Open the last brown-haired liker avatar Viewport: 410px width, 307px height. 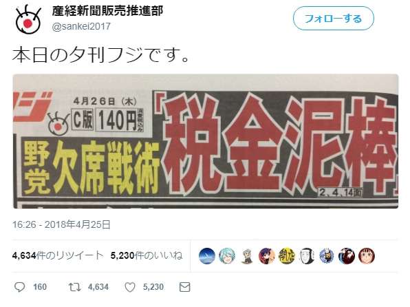tap(367, 255)
